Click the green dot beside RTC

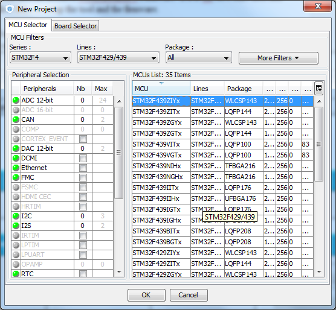[16, 274]
